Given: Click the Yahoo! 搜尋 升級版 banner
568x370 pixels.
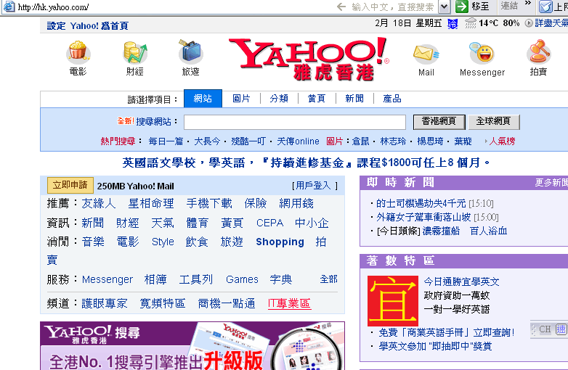Looking at the screenshot, I should (192, 346).
